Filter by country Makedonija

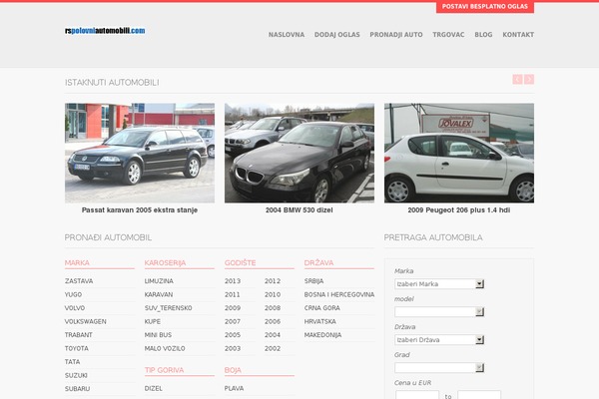coord(322,335)
